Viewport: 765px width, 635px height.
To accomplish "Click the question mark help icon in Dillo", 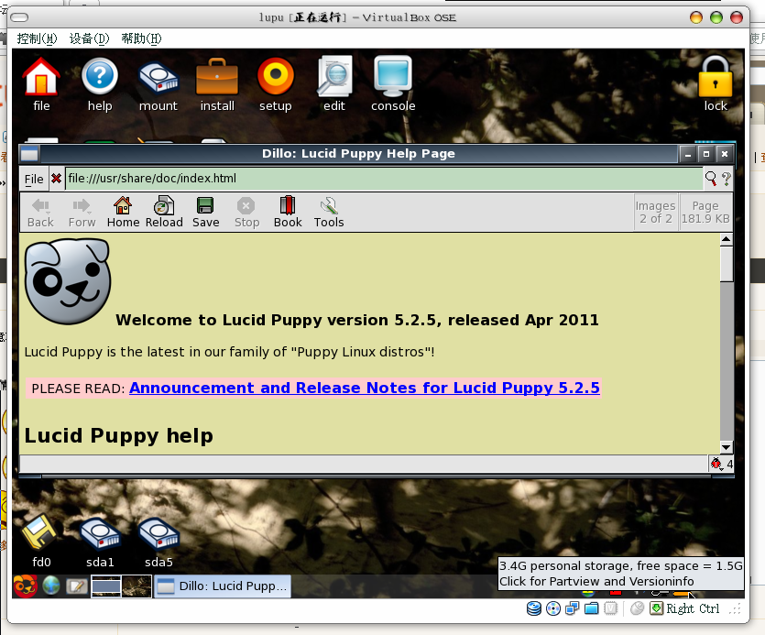I will click(726, 179).
